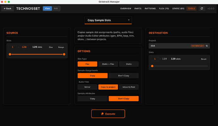Select the Flex slot type
The height and width of the screenshot is (126, 218).
(x=87, y=64)
